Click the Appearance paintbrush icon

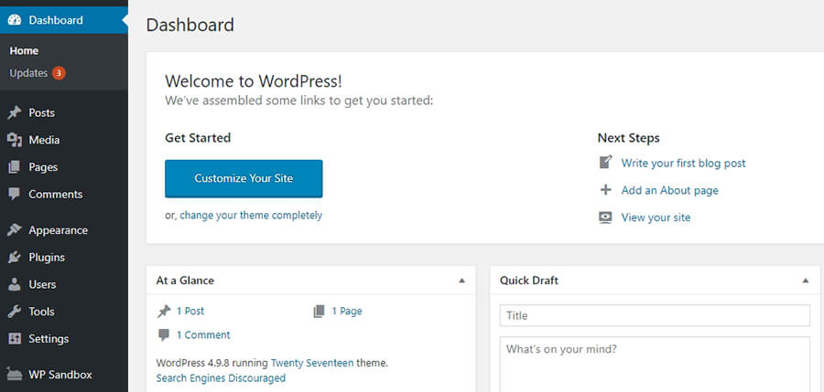click(x=15, y=230)
